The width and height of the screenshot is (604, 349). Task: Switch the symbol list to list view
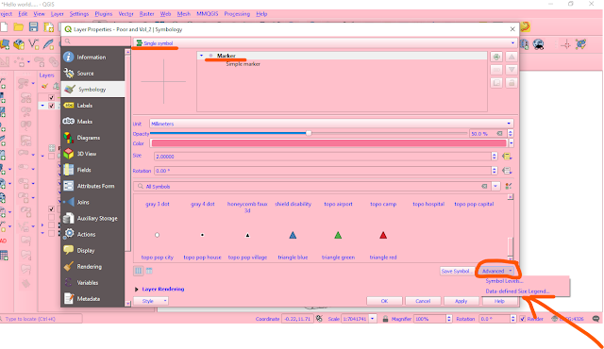pyautogui.click(x=149, y=271)
